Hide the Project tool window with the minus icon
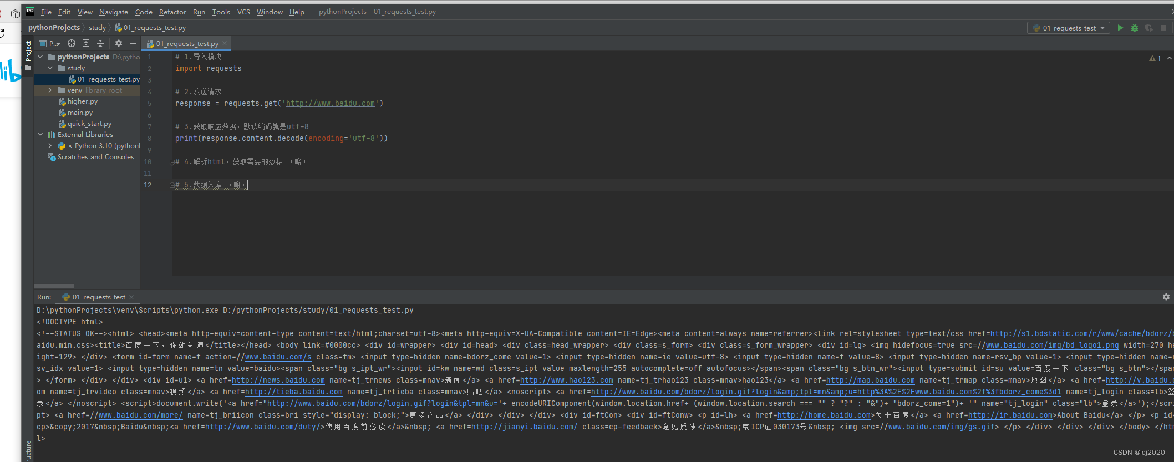The width and height of the screenshot is (1174, 462). (x=133, y=43)
